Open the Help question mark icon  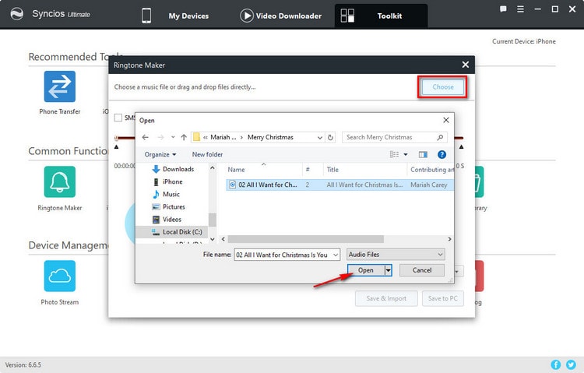(442, 155)
